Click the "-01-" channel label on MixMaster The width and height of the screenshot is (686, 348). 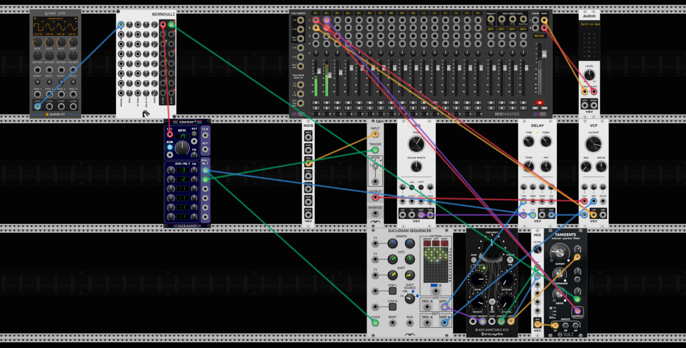[x=316, y=13]
